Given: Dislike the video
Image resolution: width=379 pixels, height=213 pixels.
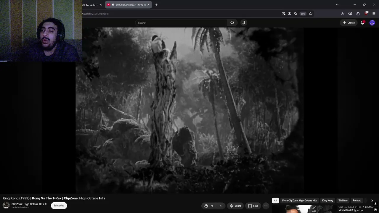Looking at the screenshot, I should click(221, 206).
